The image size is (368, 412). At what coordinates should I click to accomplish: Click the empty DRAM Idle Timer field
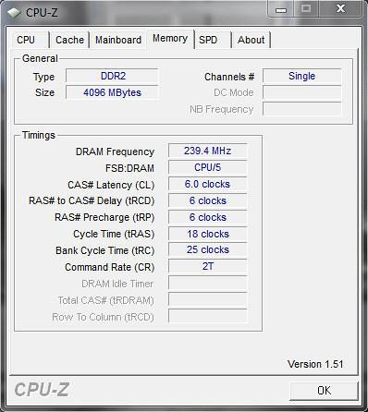(x=208, y=283)
